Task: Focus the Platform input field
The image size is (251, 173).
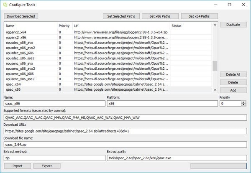Action: pyautogui.click(x=162, y=104)
